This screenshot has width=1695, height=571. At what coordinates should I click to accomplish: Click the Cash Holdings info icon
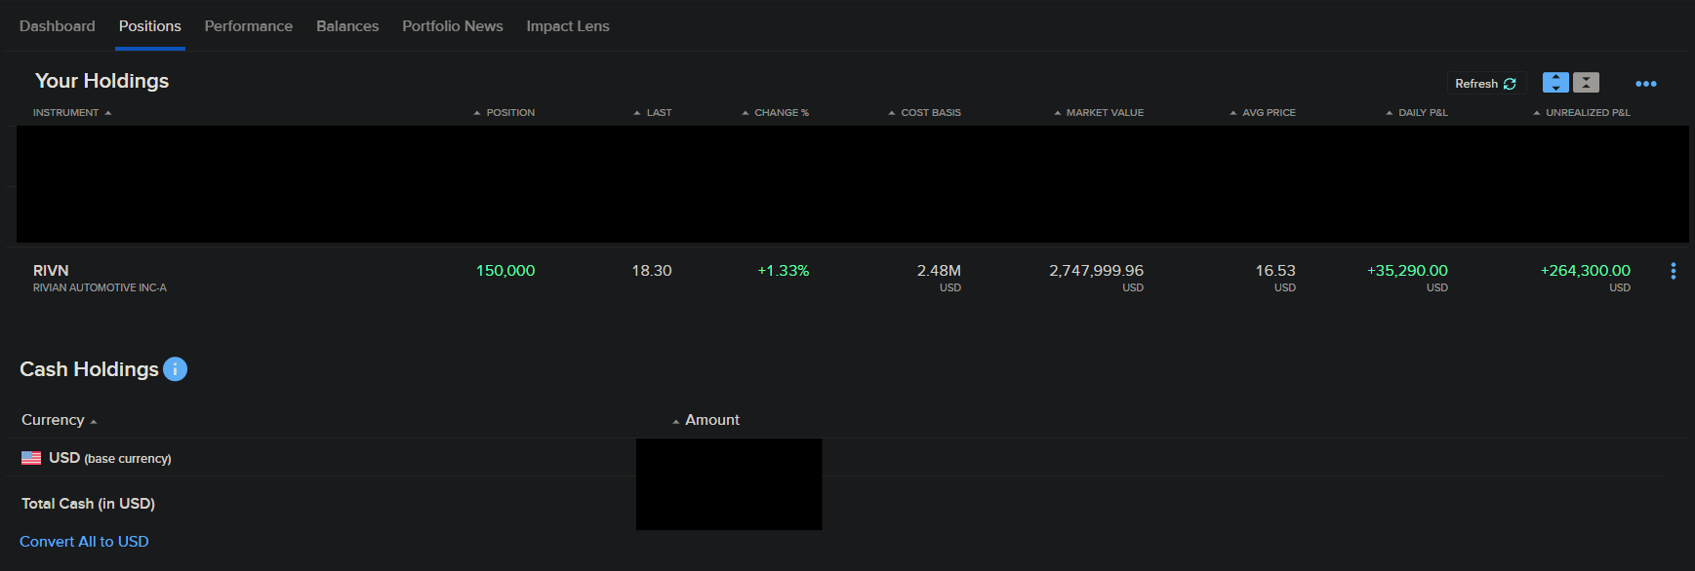(175, 369)
